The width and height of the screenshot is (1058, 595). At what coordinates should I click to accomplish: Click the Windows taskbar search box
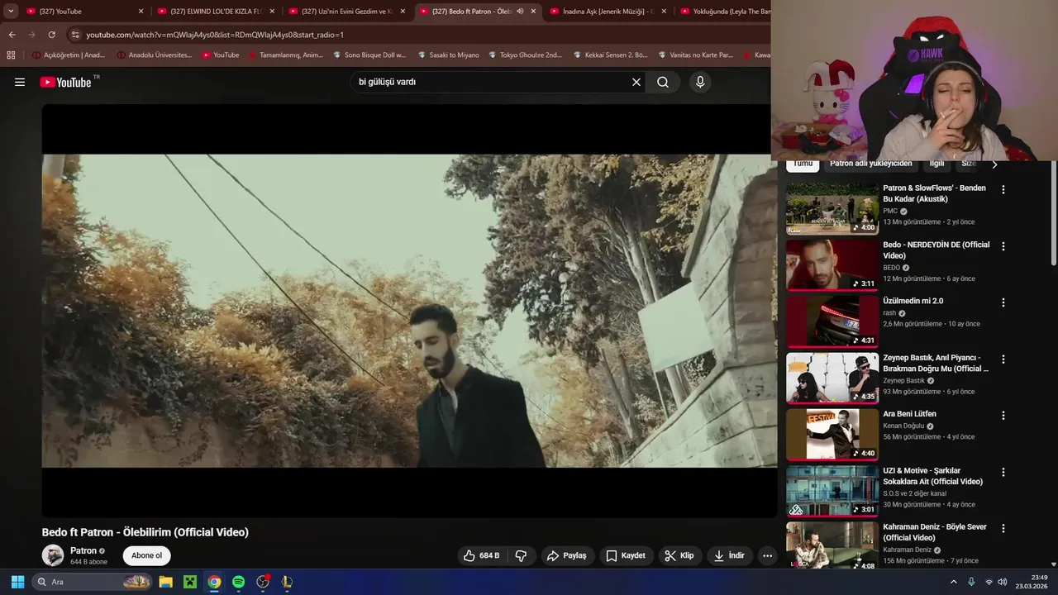click(x=92, y=582)
